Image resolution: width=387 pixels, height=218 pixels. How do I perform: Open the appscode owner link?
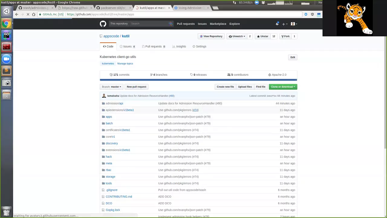pos(111,36)
